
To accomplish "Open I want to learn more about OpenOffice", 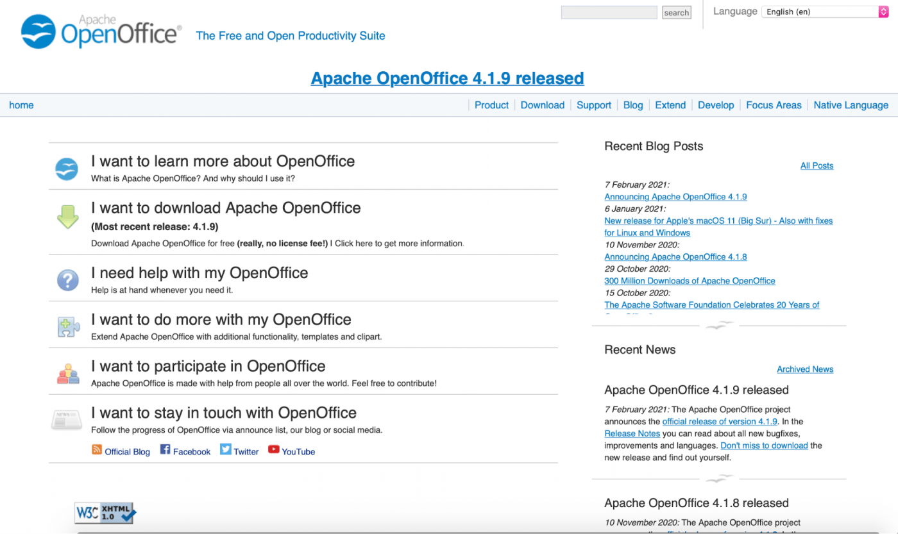I will coord(223,161).
